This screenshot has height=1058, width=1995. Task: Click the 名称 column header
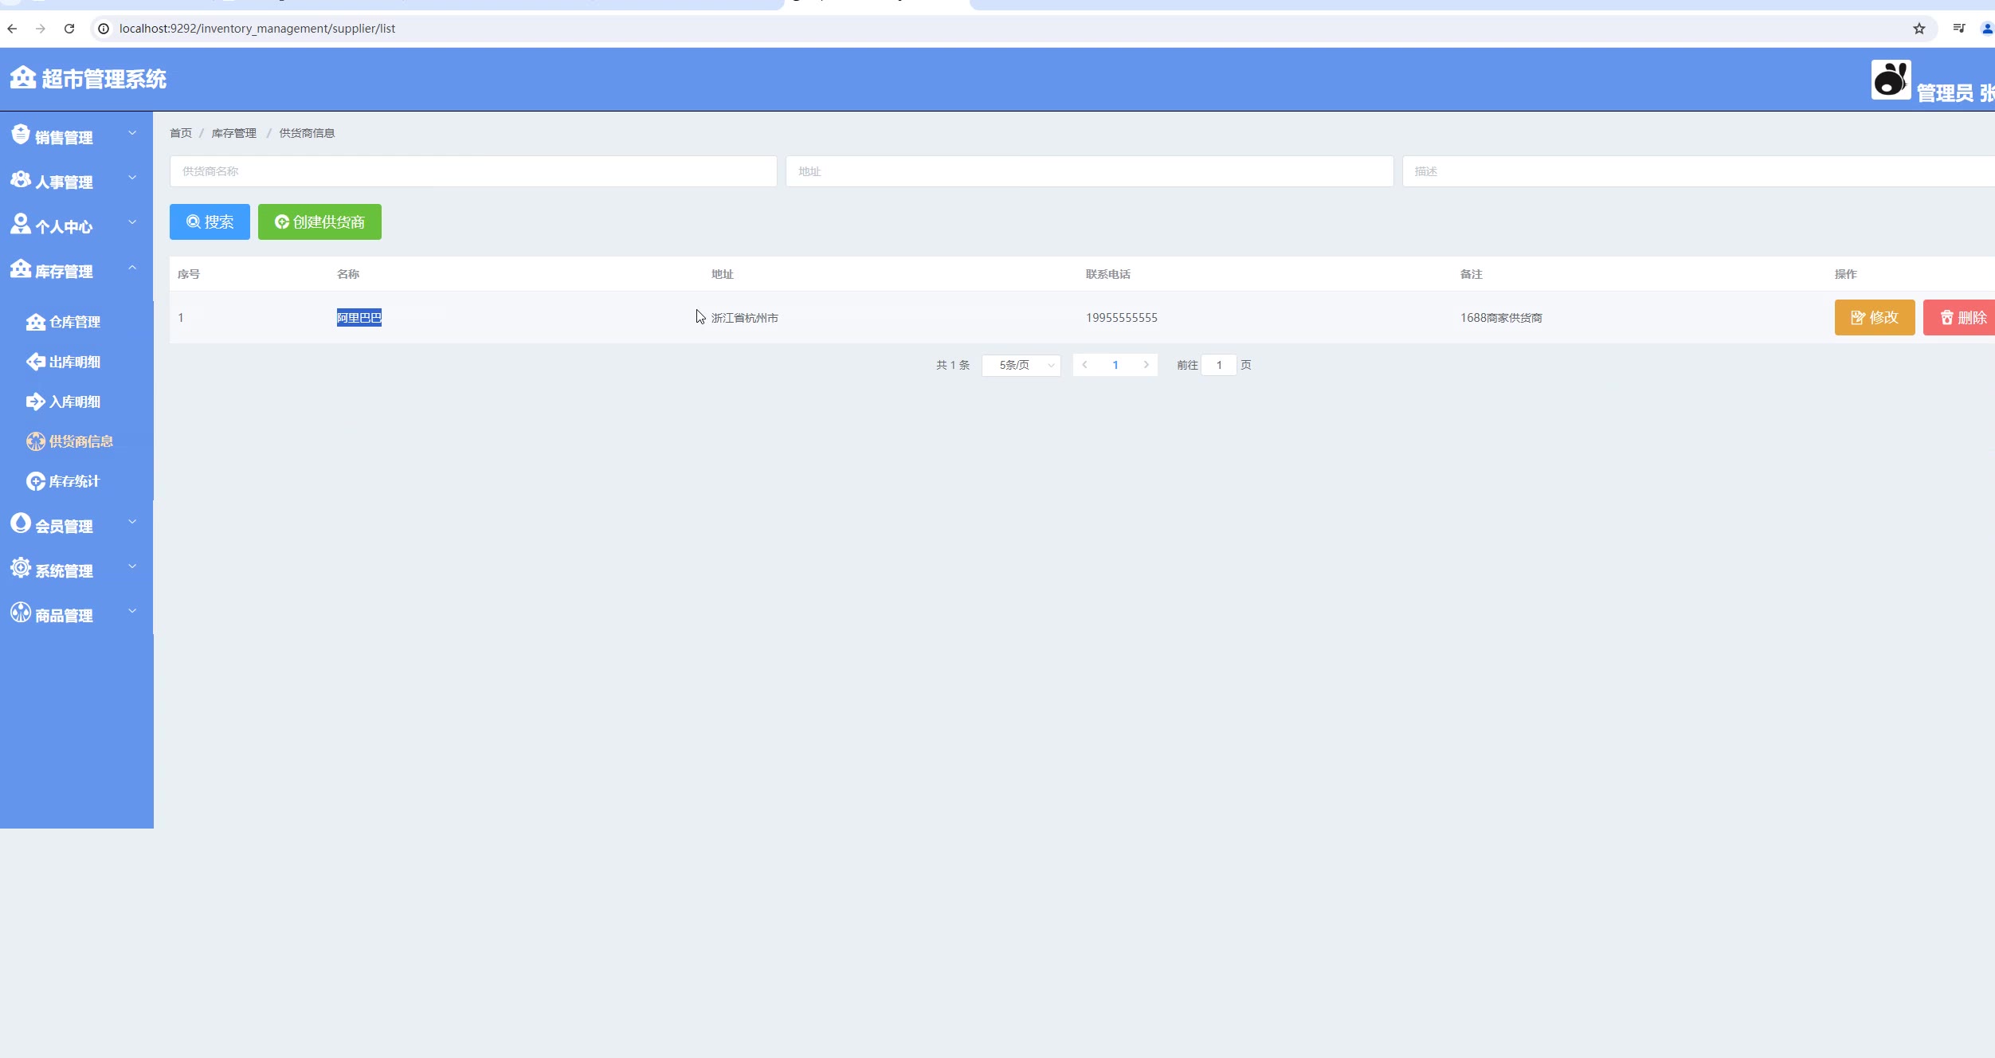click(348, 274)
